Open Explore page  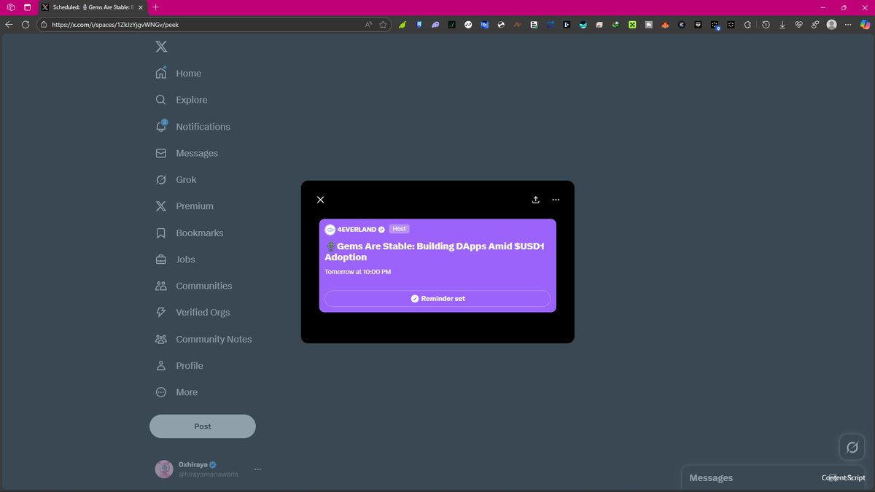182,100
